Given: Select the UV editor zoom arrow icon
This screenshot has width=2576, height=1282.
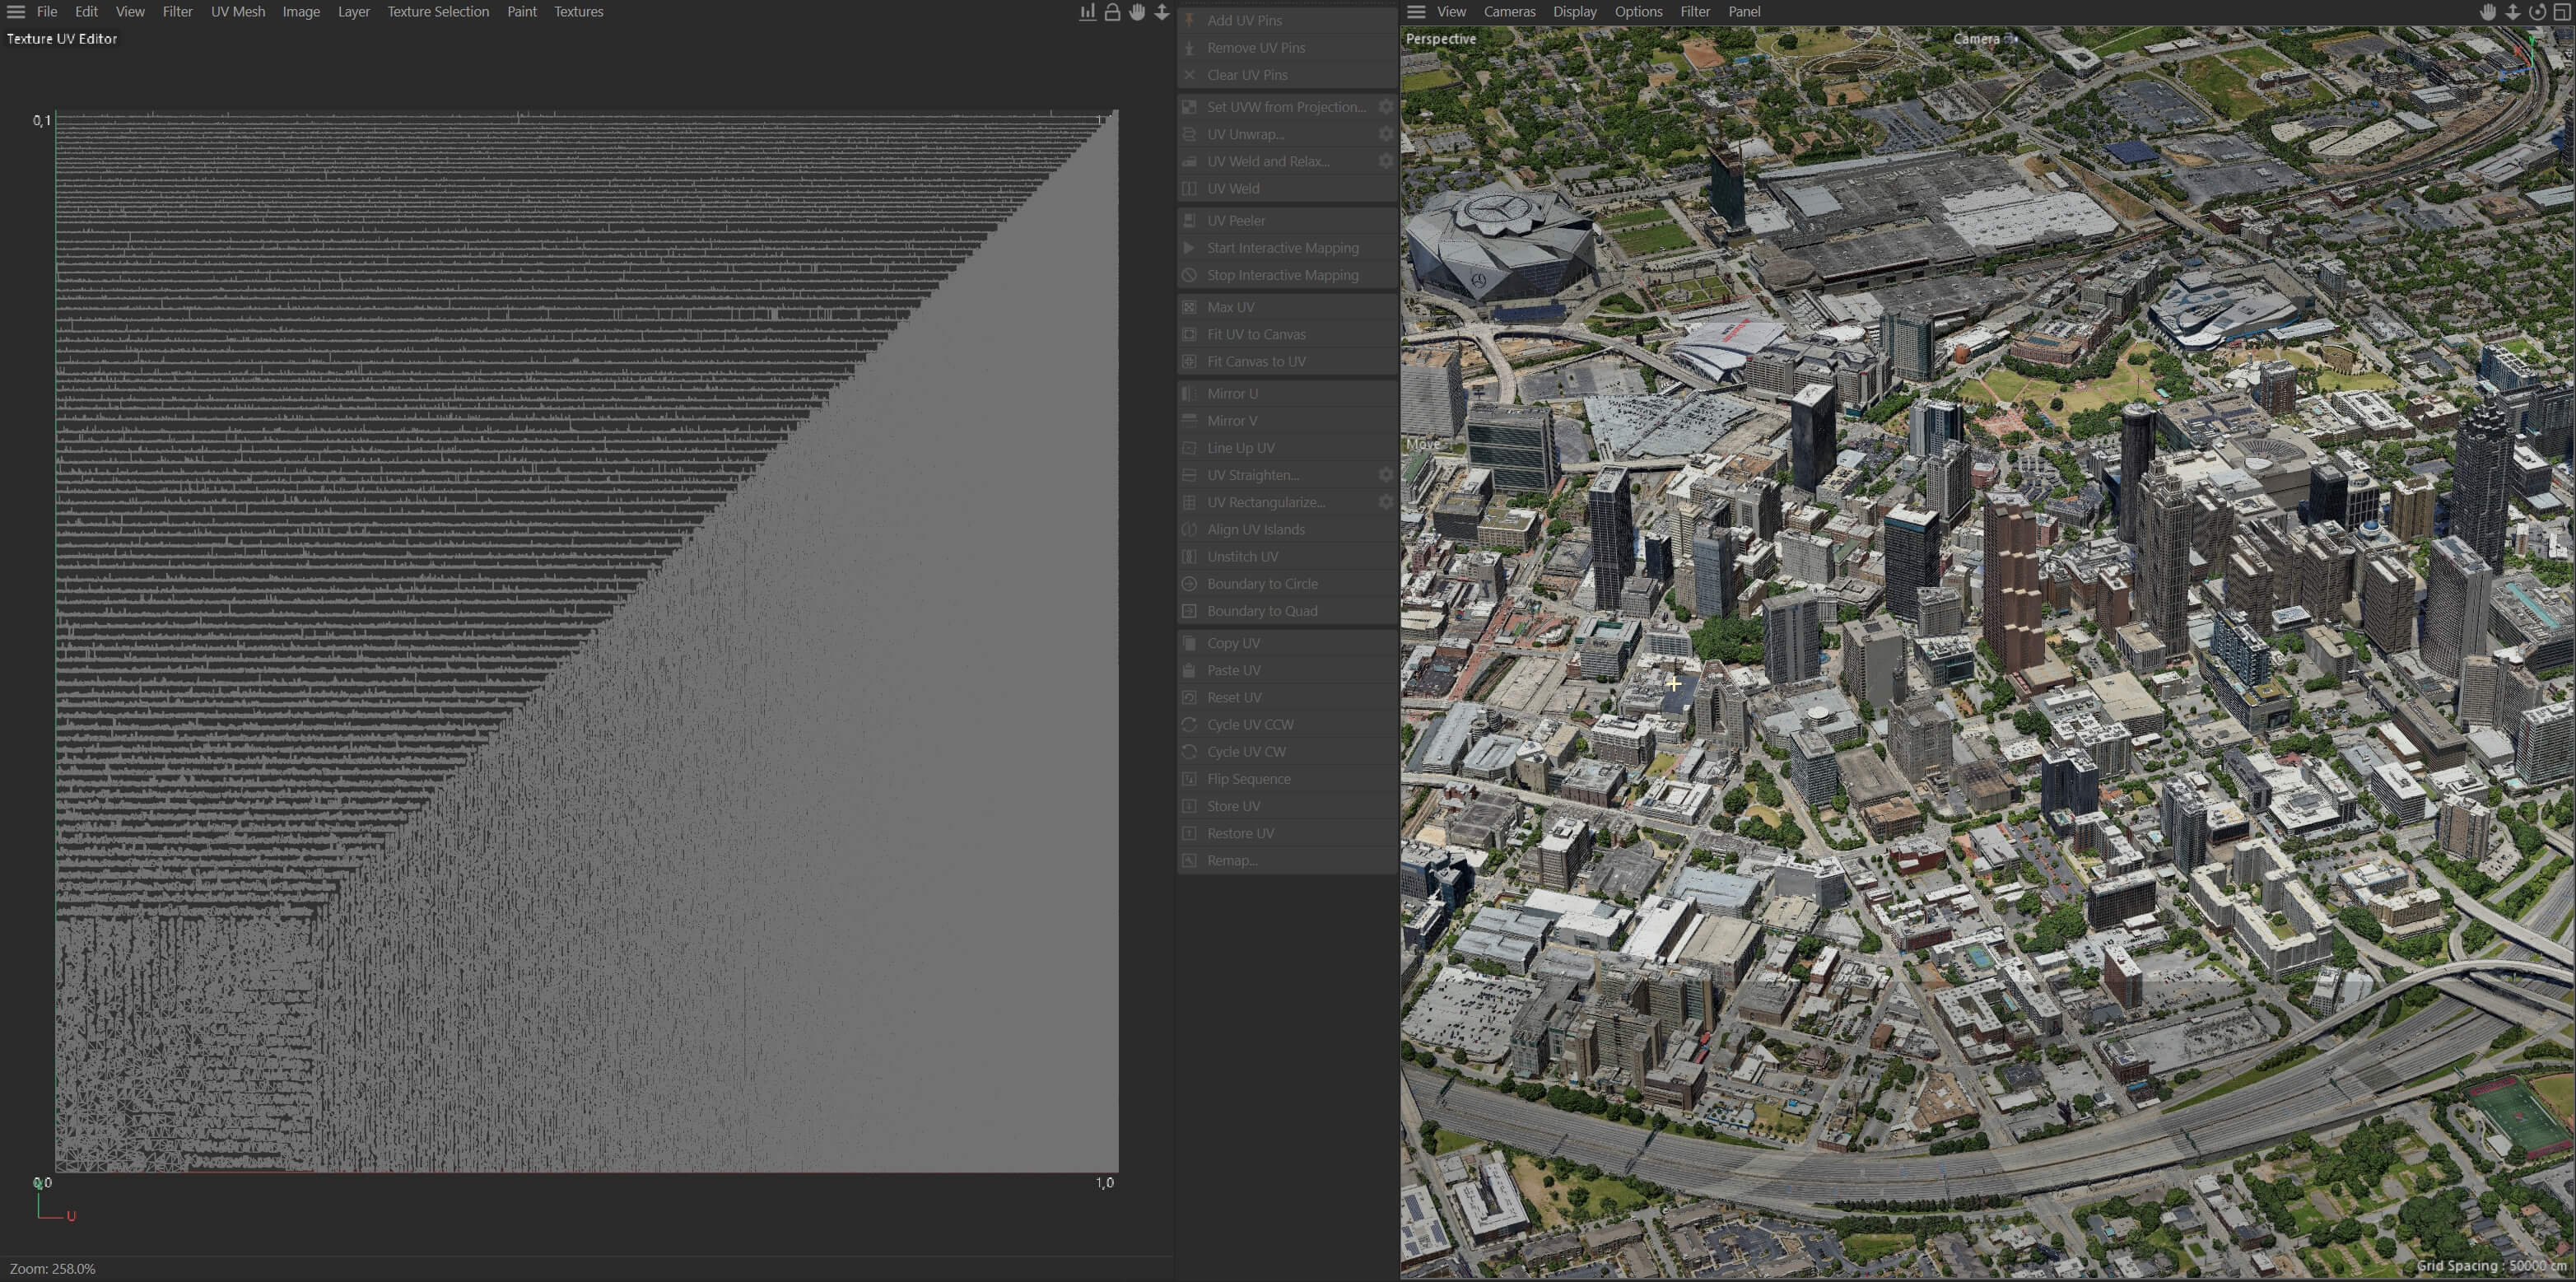Looking at the screenshot, I should (1162, 12).
